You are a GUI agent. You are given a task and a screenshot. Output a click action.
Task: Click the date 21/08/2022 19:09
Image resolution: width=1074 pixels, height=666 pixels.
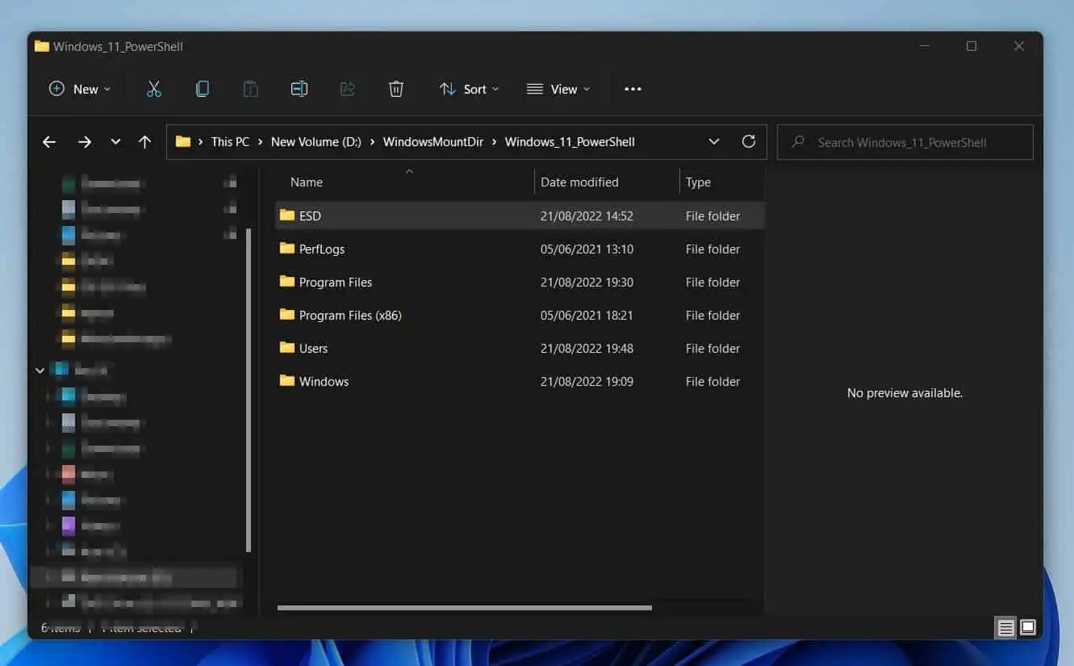587,382
